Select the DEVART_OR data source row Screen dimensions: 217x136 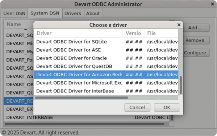[x=19, y=85]
